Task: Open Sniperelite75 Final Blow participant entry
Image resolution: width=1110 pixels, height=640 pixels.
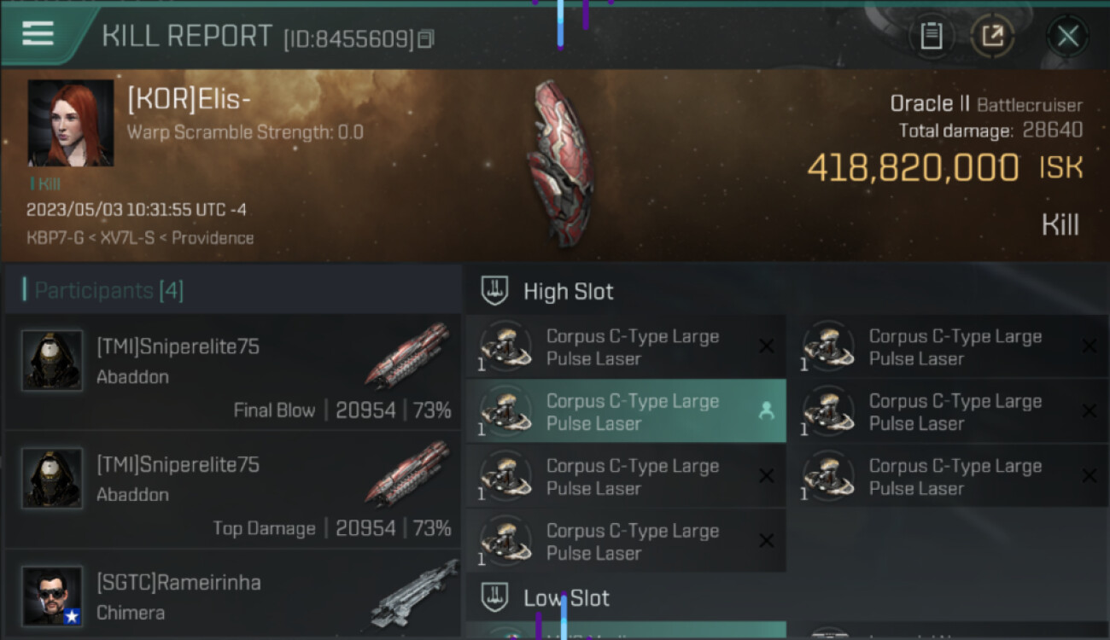Action: [x=233, y=372]
